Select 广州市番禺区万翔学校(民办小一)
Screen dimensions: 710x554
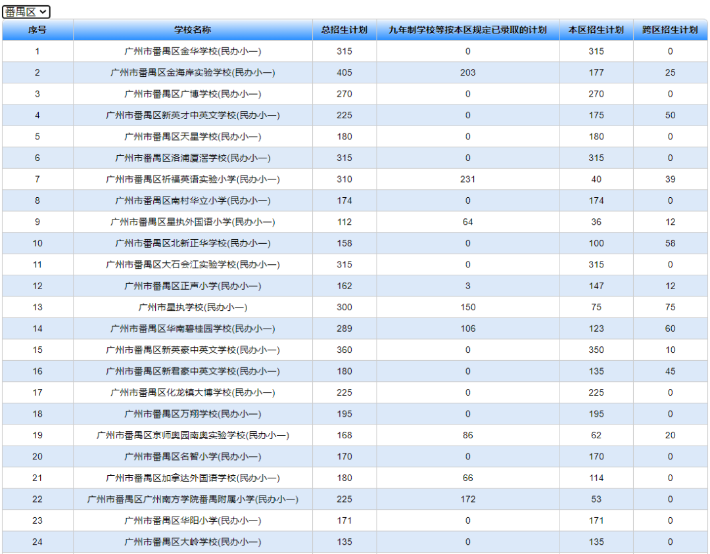pos(193,413)
